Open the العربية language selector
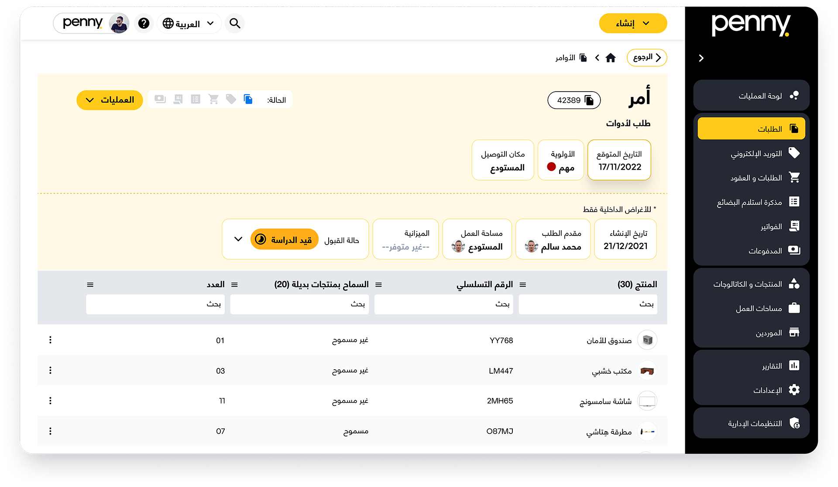The image size is (838, 487). tap(189, 23)
